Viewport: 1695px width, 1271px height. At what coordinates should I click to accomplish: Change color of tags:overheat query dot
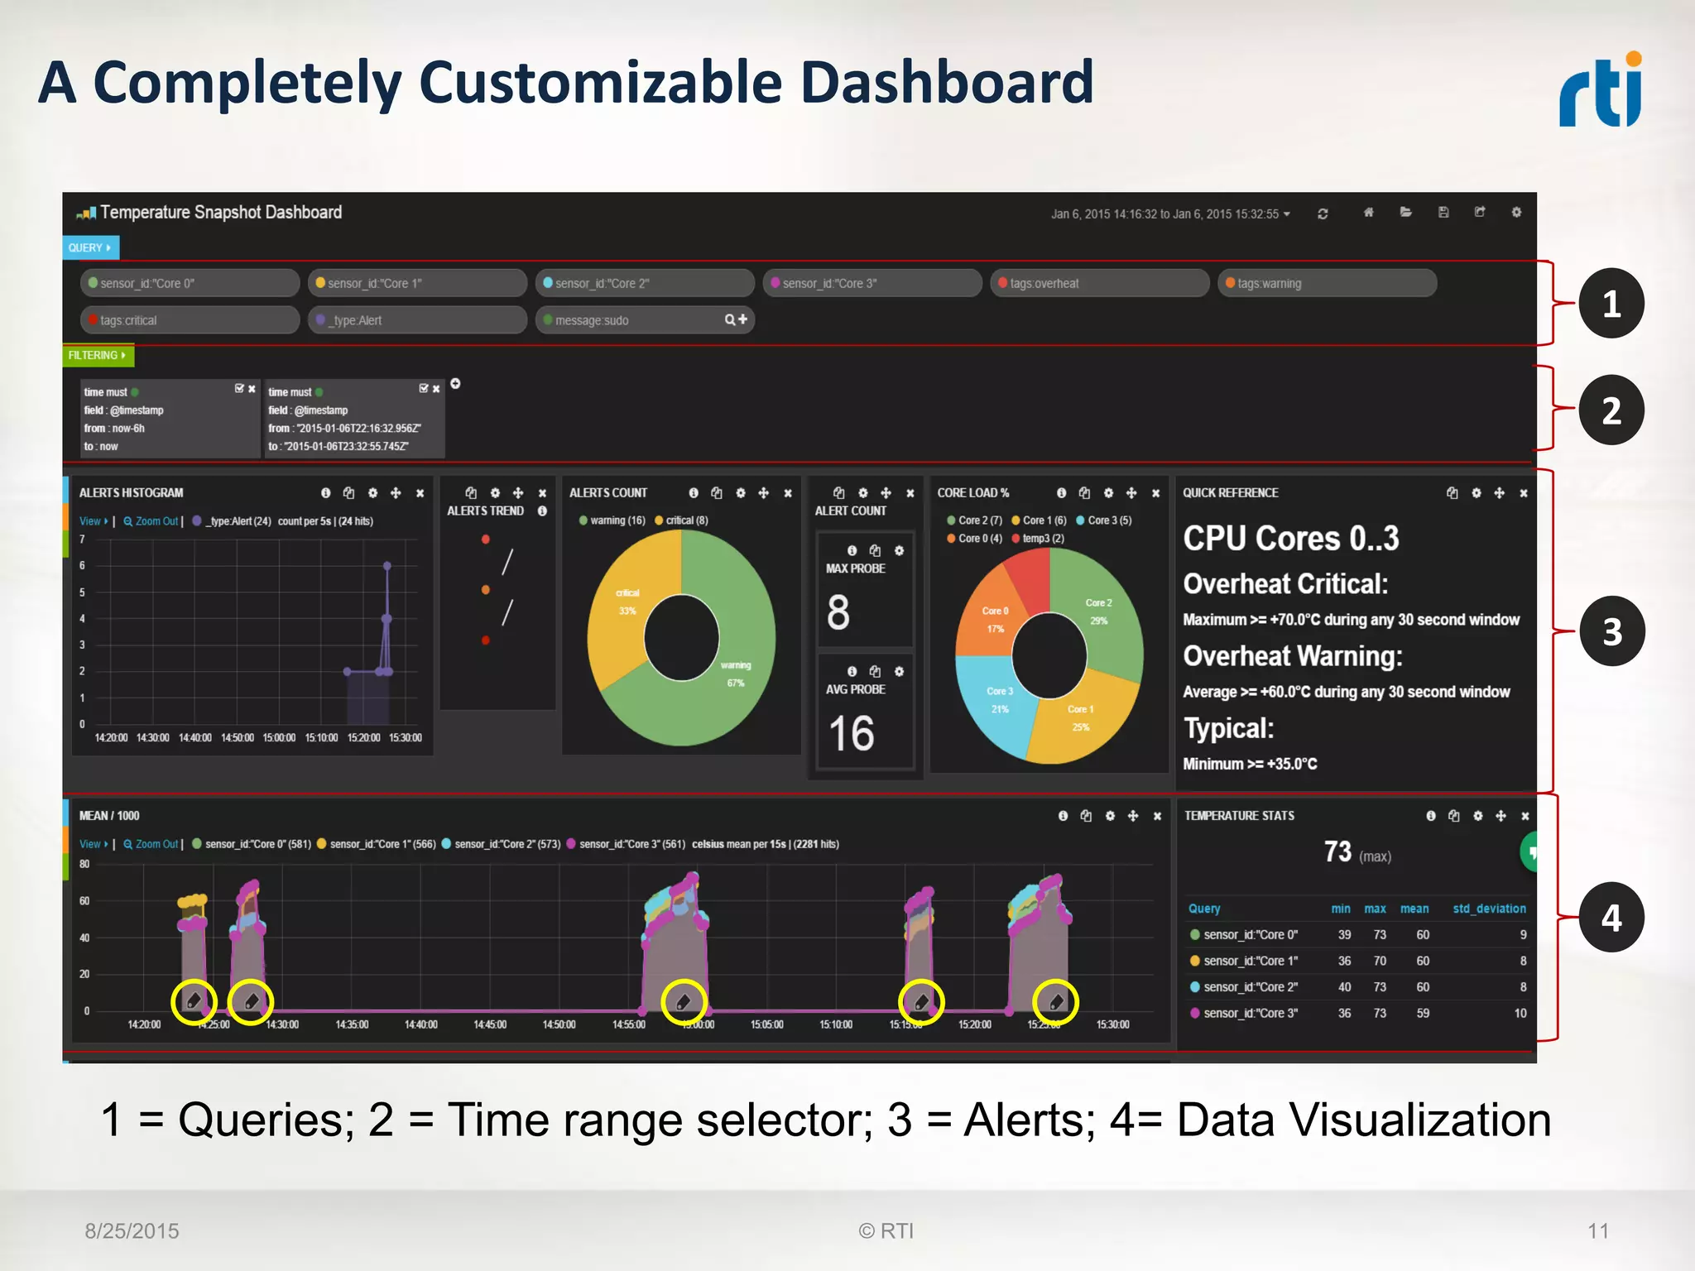tap(1002, 283)
